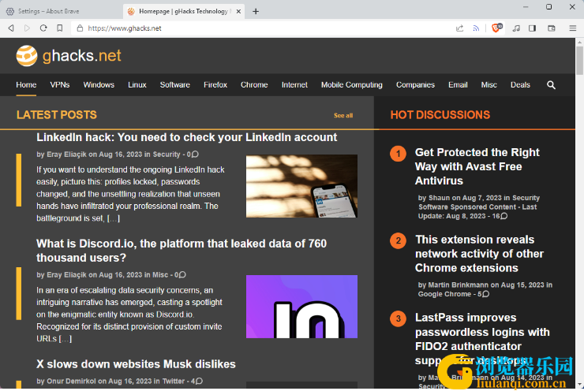Click comment bubble on Avast Free Antivirus discussion
584x391 pixels.
click(x=504, y=216)
